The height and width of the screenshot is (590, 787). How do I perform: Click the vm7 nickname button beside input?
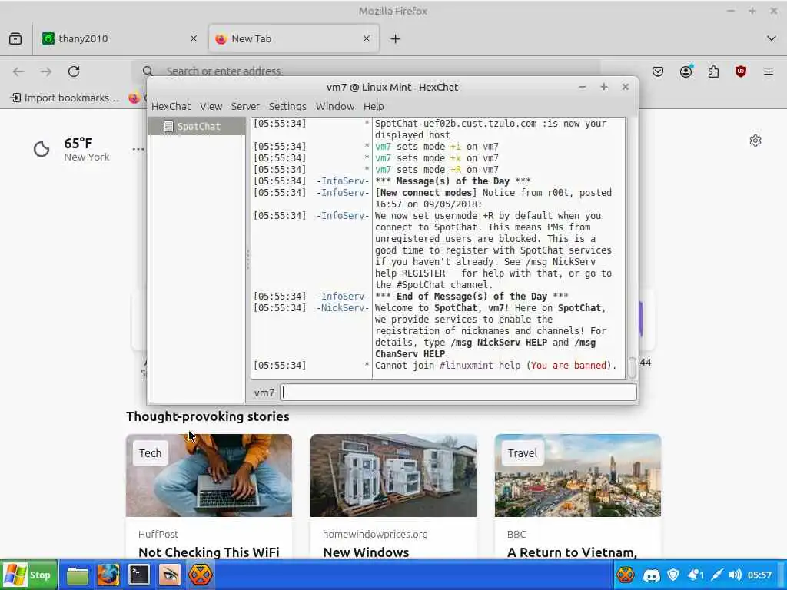264,393
